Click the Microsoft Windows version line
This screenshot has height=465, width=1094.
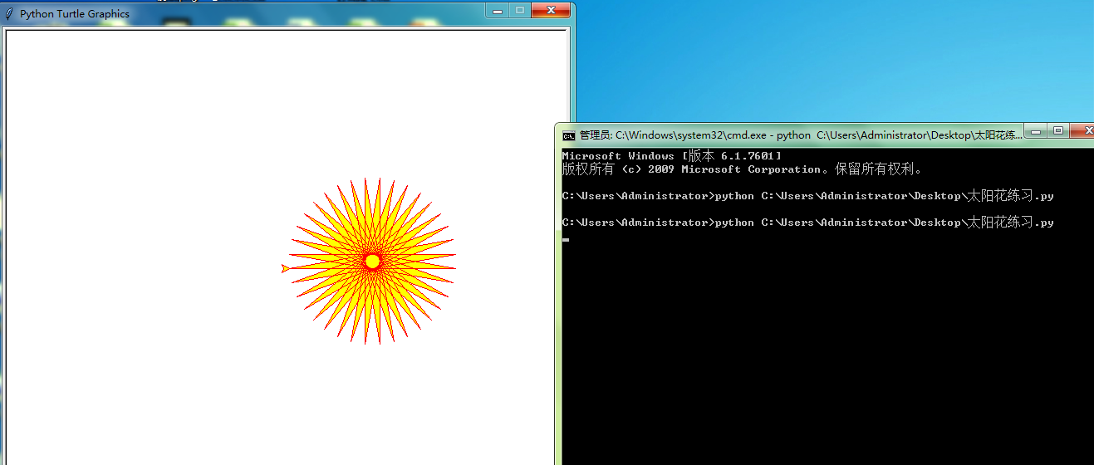point(671,156)
